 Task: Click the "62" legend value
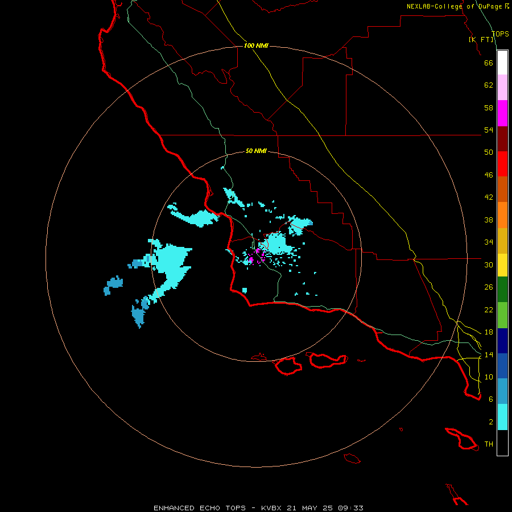point(489,85)
